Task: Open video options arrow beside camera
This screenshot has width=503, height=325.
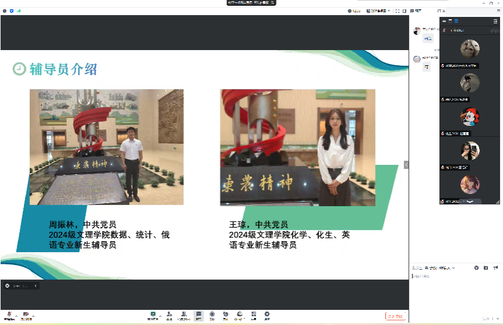Action: [33, 316]
